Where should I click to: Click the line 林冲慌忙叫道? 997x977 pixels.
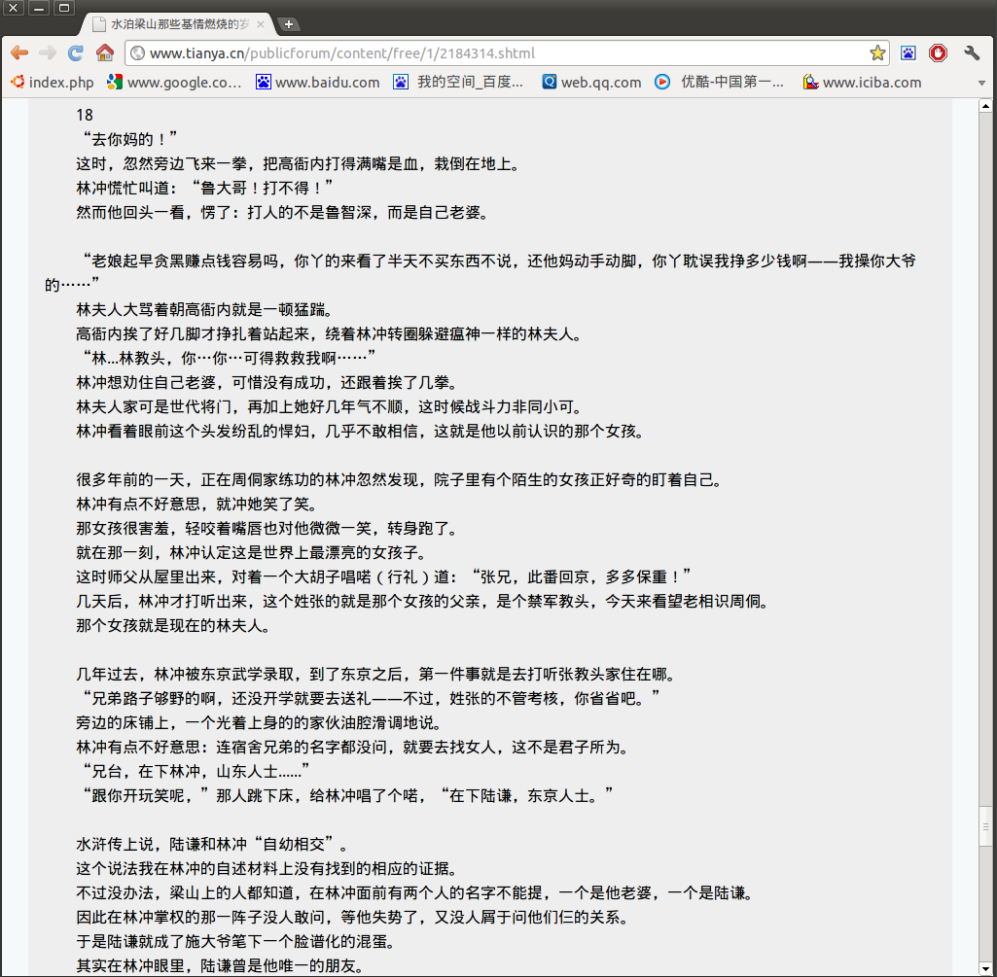(204, 189)
